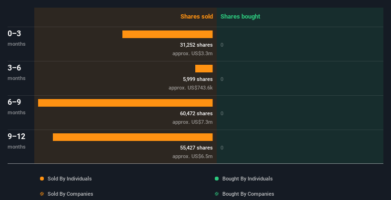Select the Bought By Companies legend label
Image resolution: width=391 pixels, height=200 pixels.
click(x=248, y=194)
